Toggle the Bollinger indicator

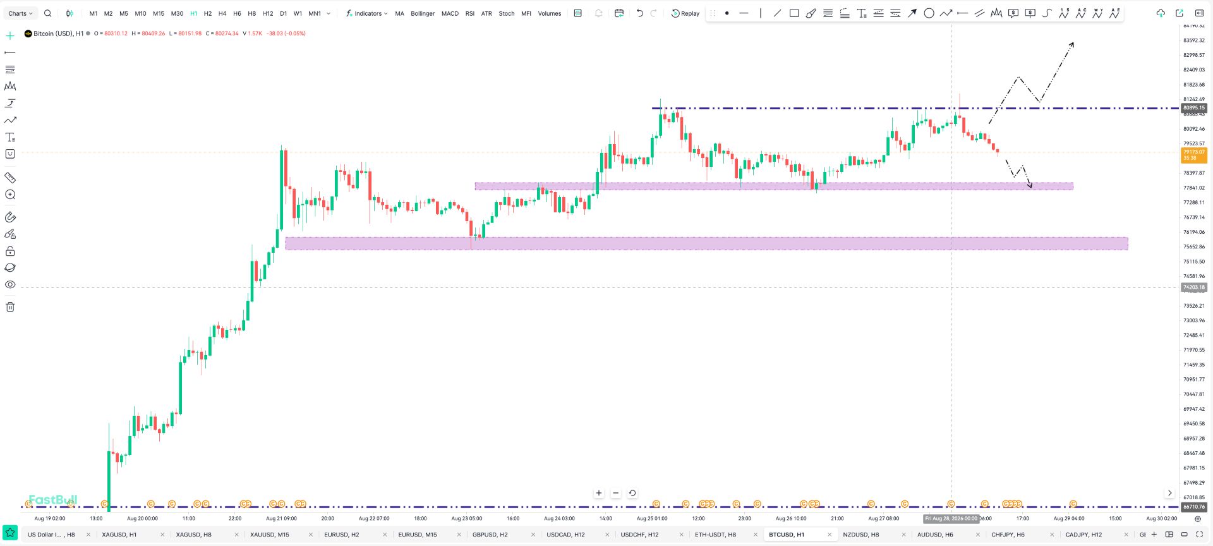point(423,13)
